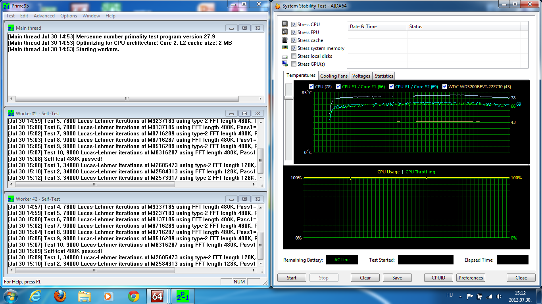Uncheck Stress system memory

pos(294,48)
